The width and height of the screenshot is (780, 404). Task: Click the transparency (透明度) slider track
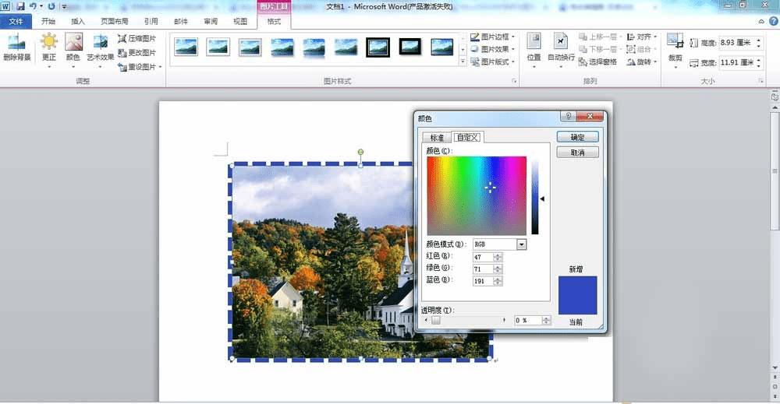click(x=465, y=320)
